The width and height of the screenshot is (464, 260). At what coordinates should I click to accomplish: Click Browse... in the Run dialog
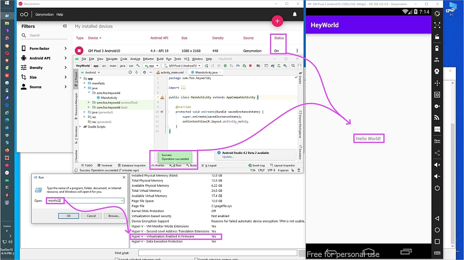114,216
